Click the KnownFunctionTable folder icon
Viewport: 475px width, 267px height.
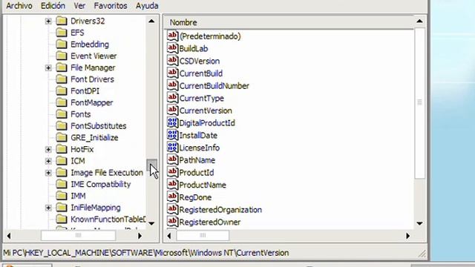[62, 220]
